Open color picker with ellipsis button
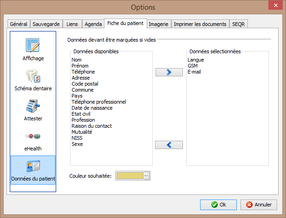Screen dimensions: 286x218 tap(146, 176)
